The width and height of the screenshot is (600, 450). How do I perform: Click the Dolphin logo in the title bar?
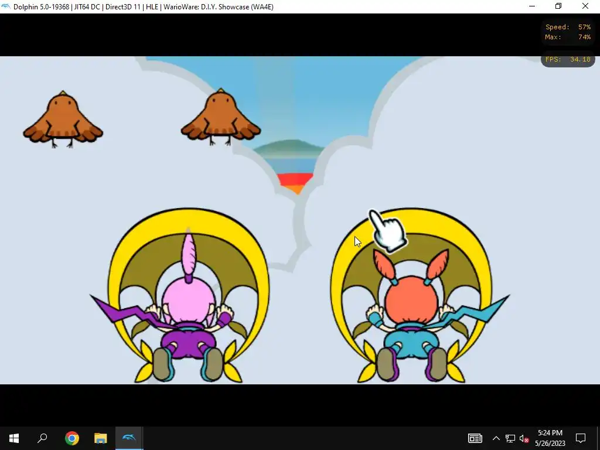click(x=6, y=6)
